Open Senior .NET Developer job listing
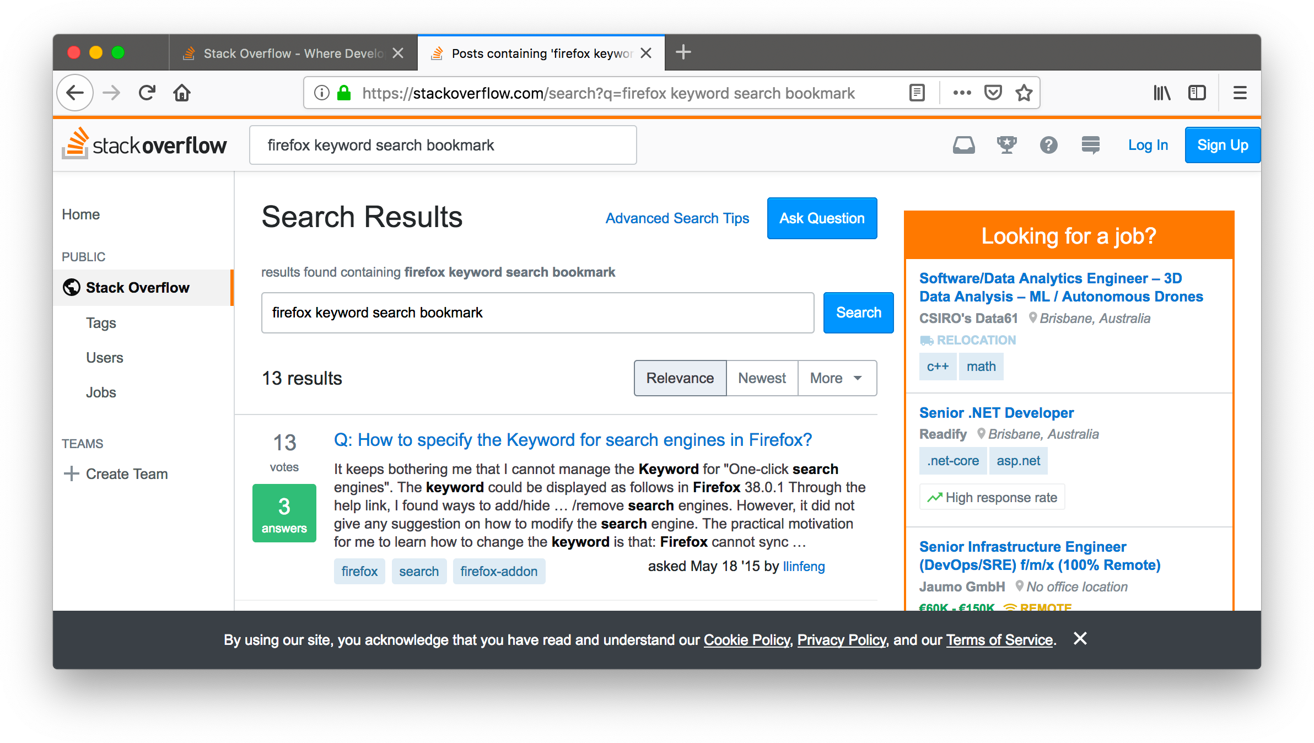This screenshot has width=1314, height=743. [997, 413]
